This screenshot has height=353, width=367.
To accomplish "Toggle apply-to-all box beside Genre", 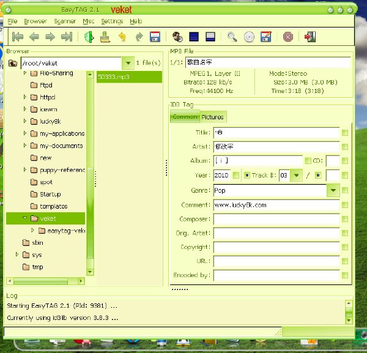I will click(x=344, y=190).
